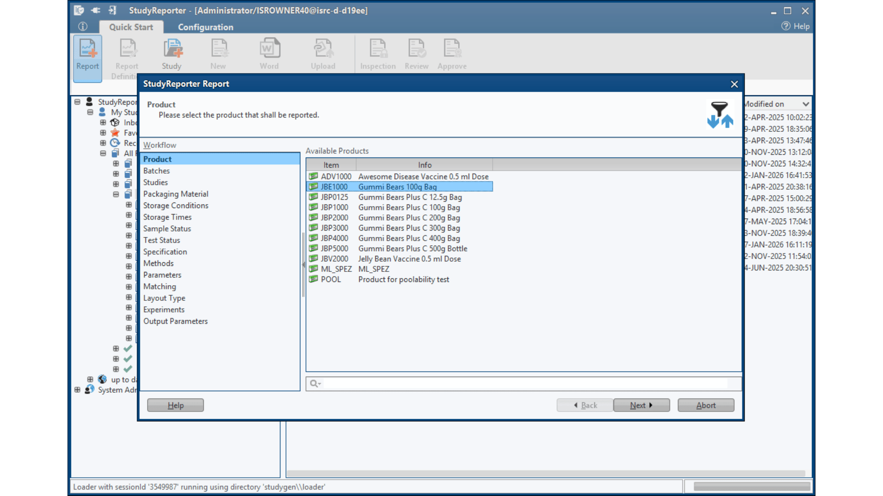Image resolution: width=883 pixels, height=496 pixels.
Task: Switch to the Configuration tab
Action: point(206,27)
